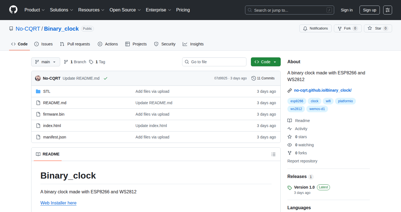Select the README tab in the readme panel
The height and width of the screenshot is (212, 401).
pyautogui.click(x=48, y=154)
